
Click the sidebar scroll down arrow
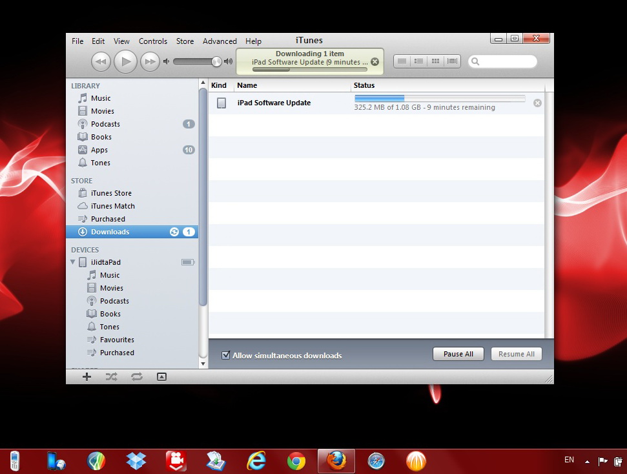[x=203, y=364]
